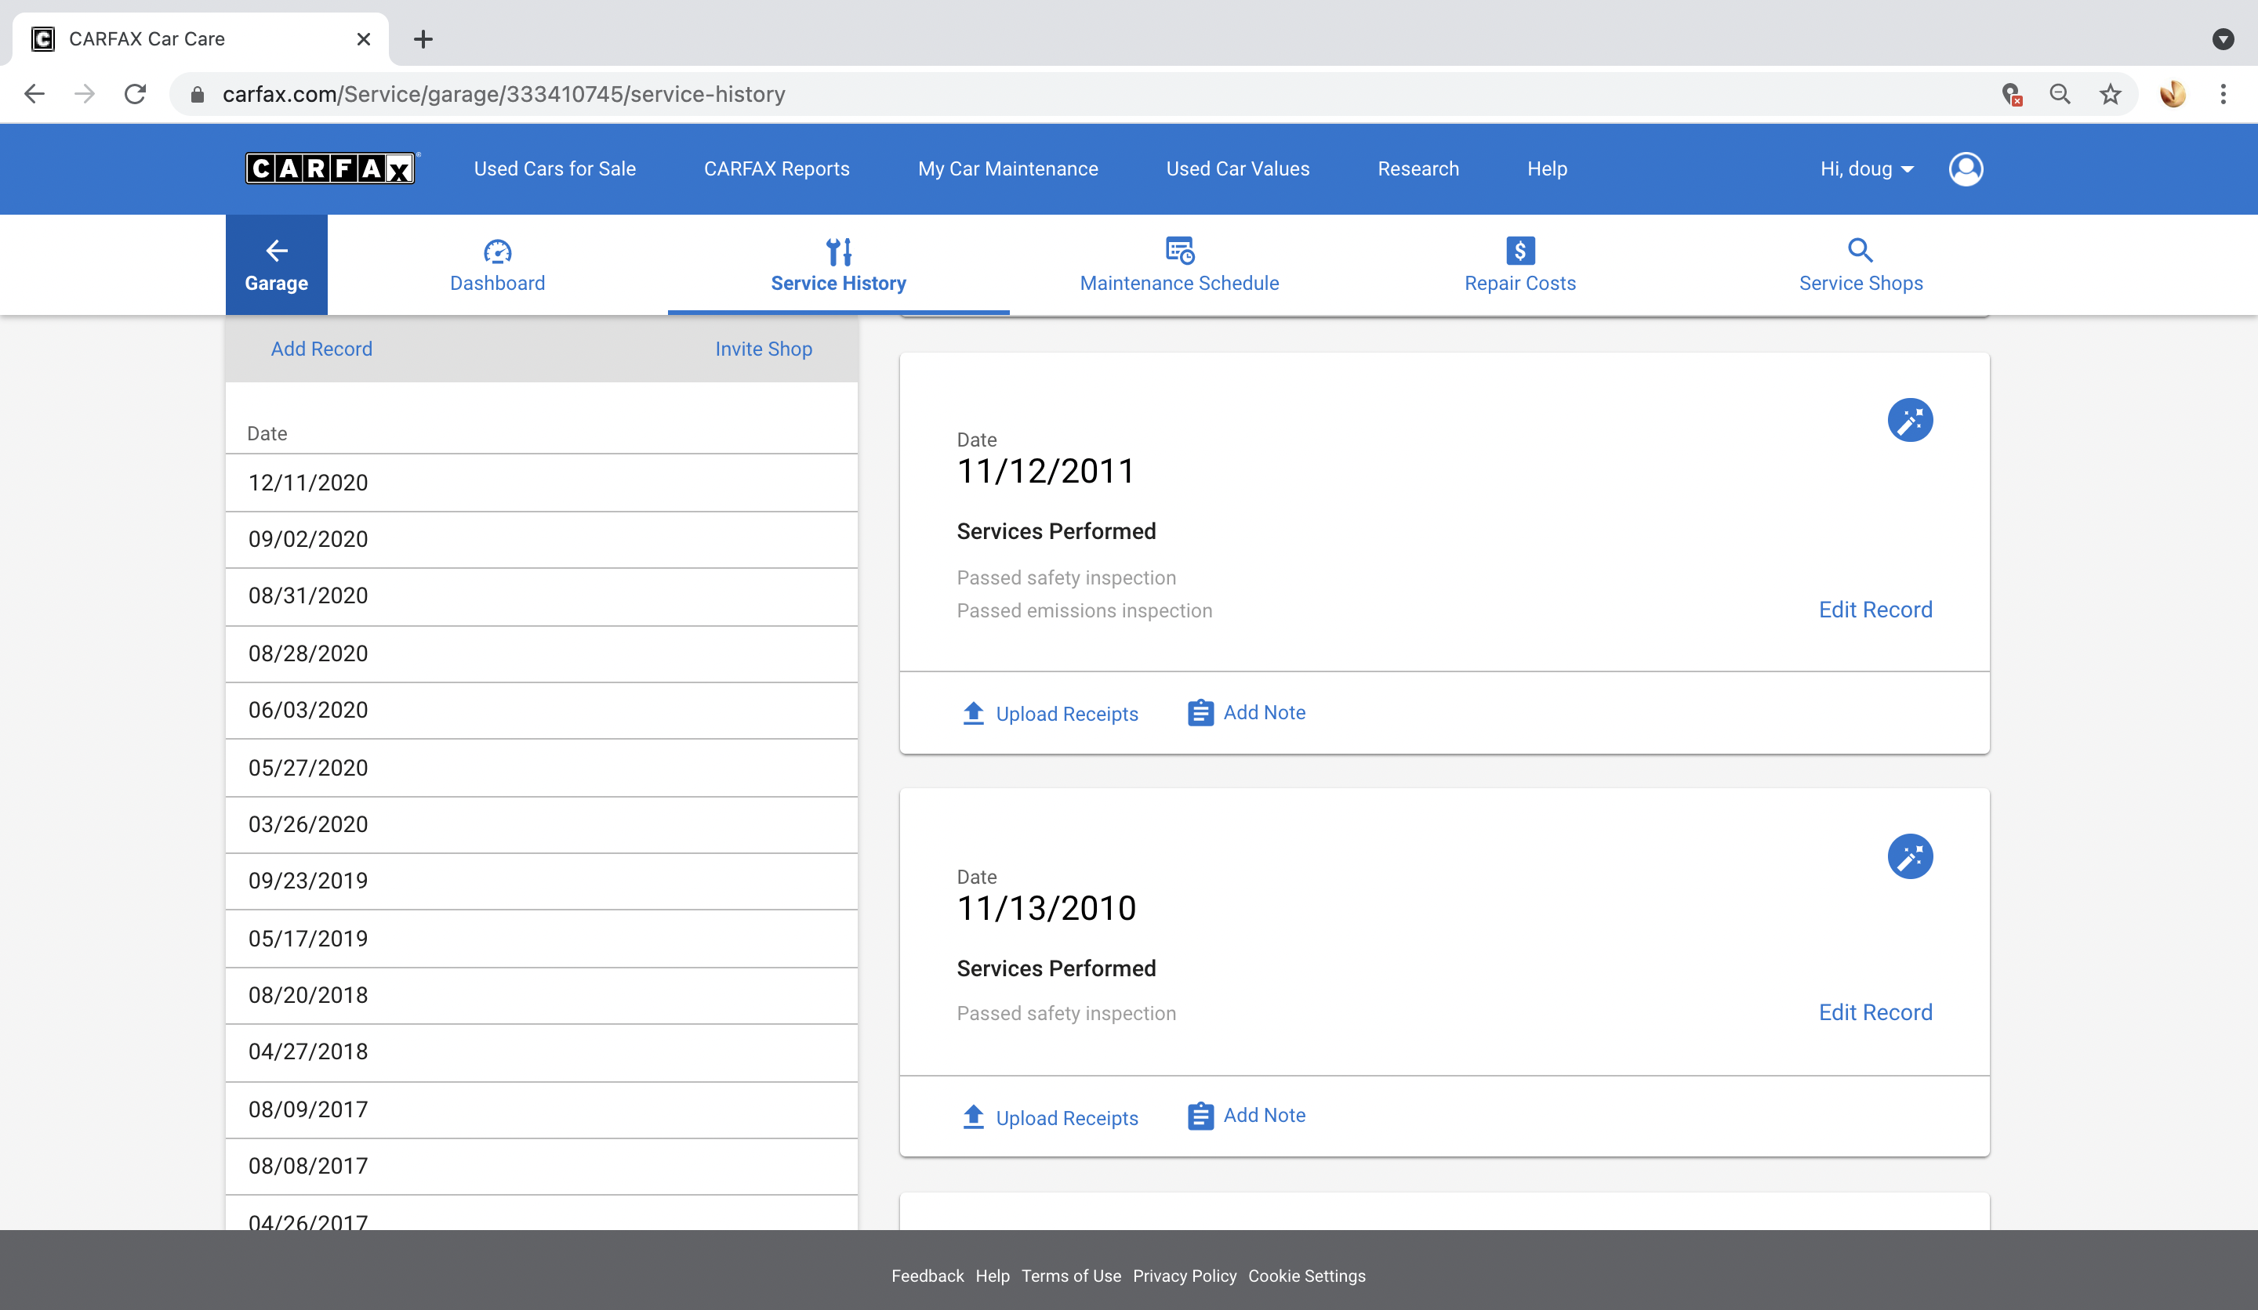
Task: Select the 03/26/2020 date row
Action: point(542,825)
